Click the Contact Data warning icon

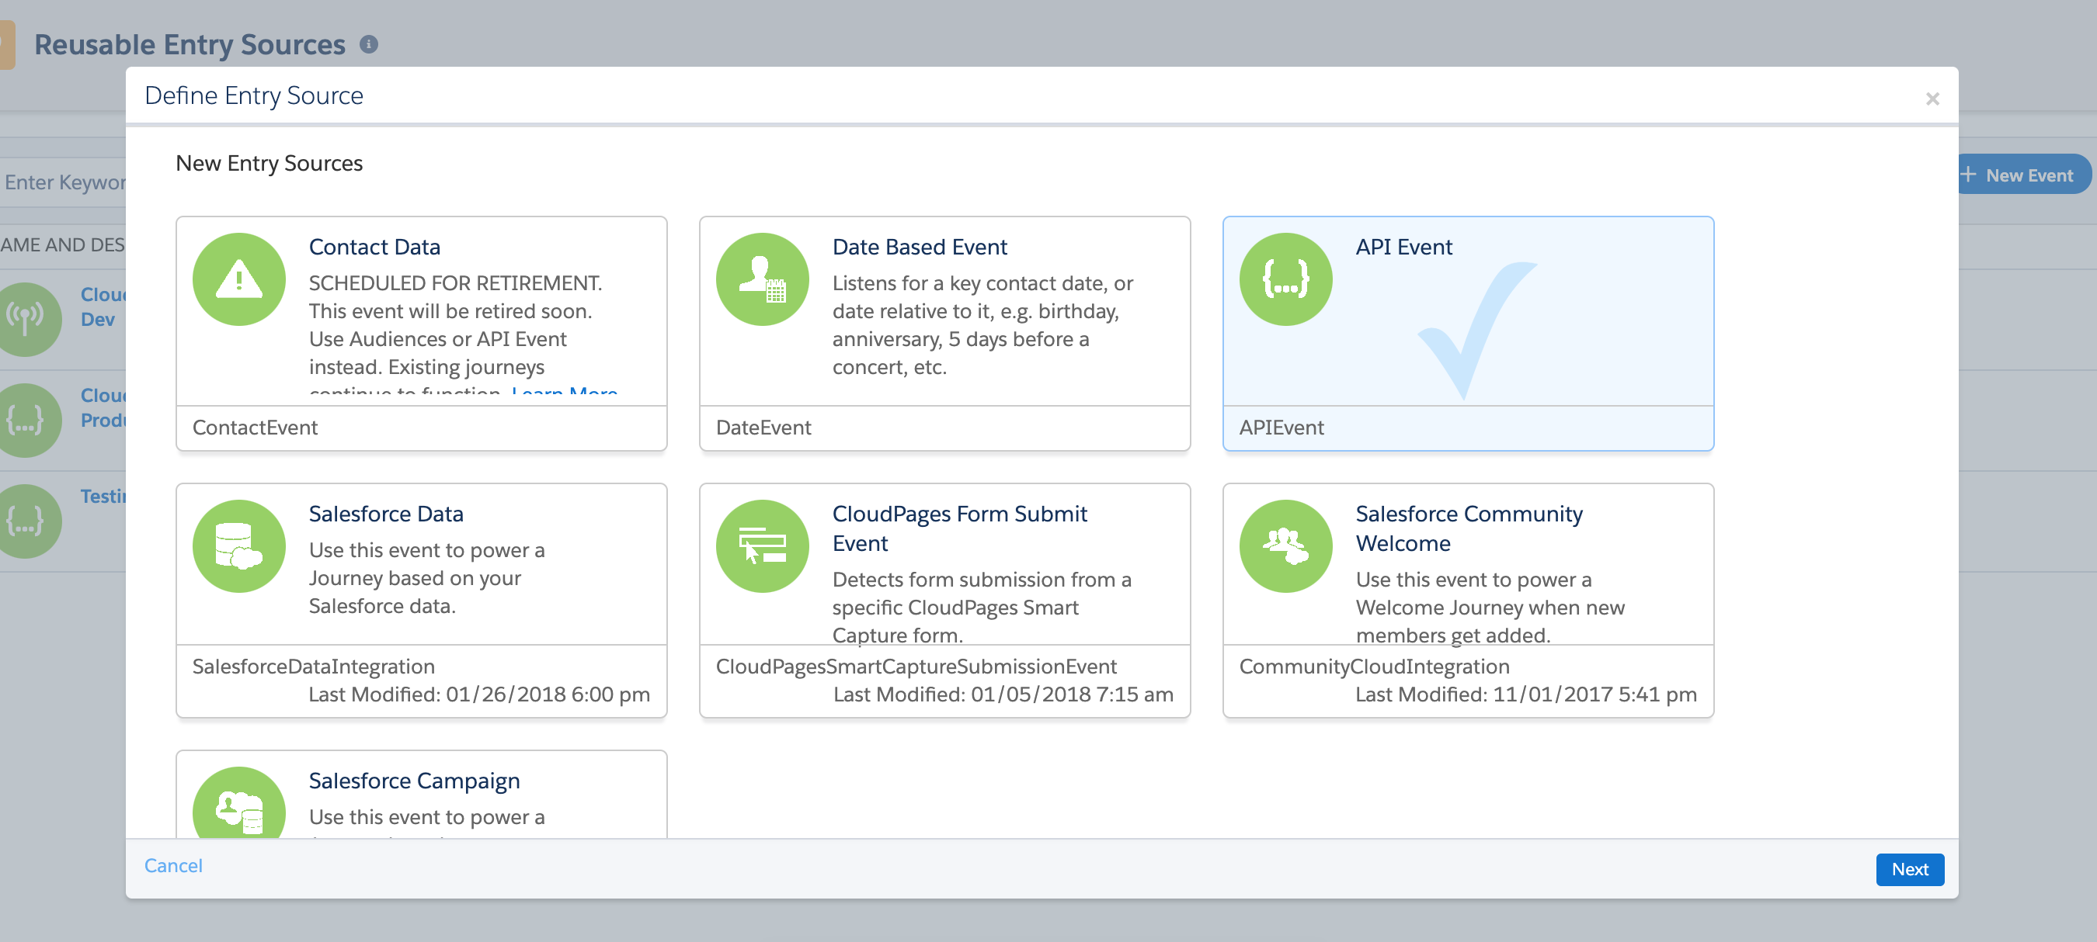click(x=238, y=279)
